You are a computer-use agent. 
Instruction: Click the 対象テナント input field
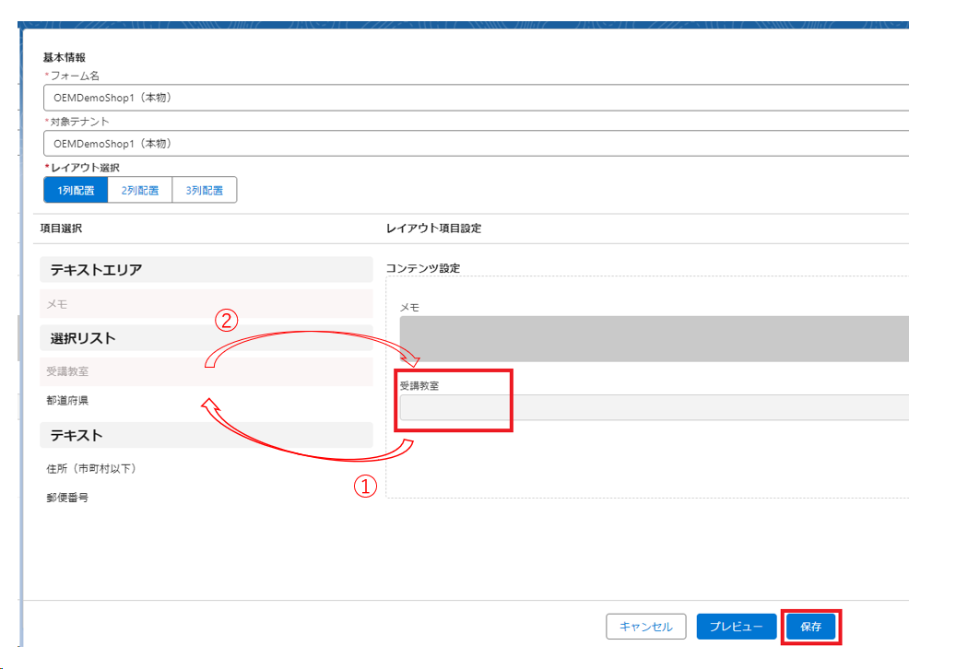[475, 144]
